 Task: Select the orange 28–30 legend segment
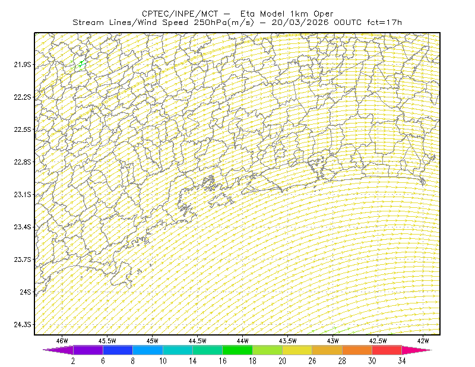[357, 350]
